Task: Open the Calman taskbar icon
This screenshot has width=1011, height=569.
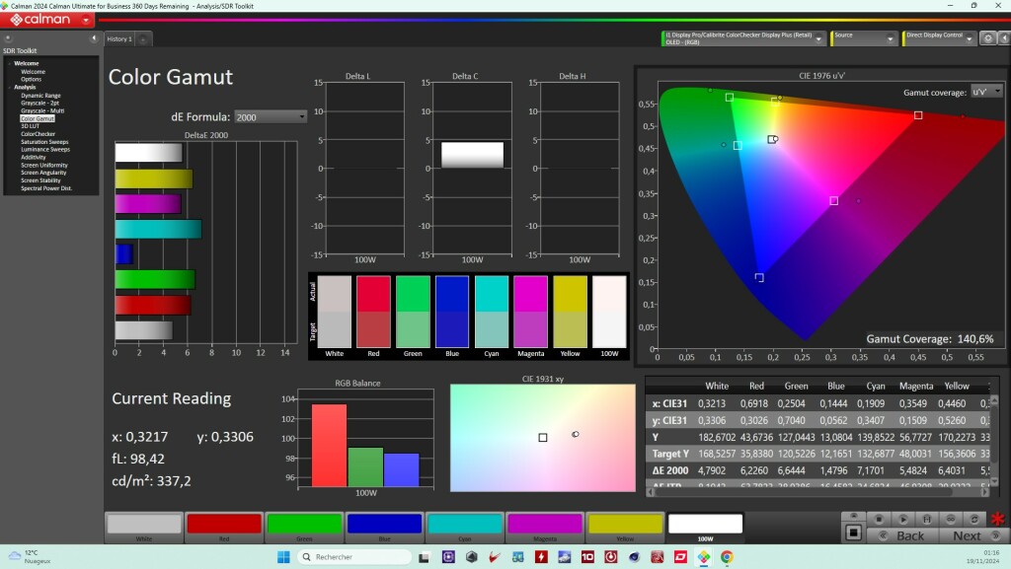Action: (x=703, y=557)
